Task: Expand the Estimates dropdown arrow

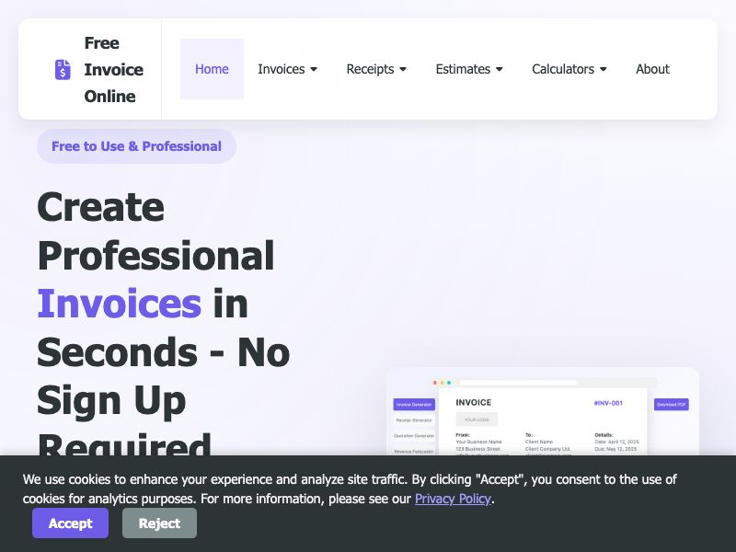Action: coord(500,70)
